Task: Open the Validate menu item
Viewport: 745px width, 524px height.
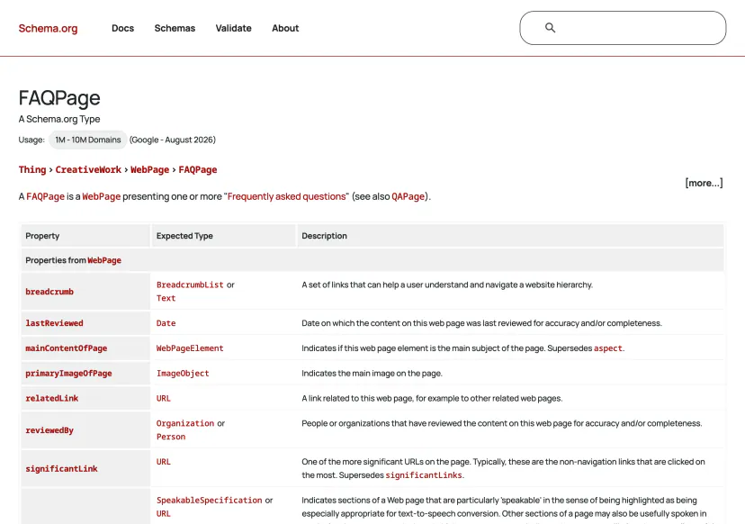Action: tap(233, 28)
